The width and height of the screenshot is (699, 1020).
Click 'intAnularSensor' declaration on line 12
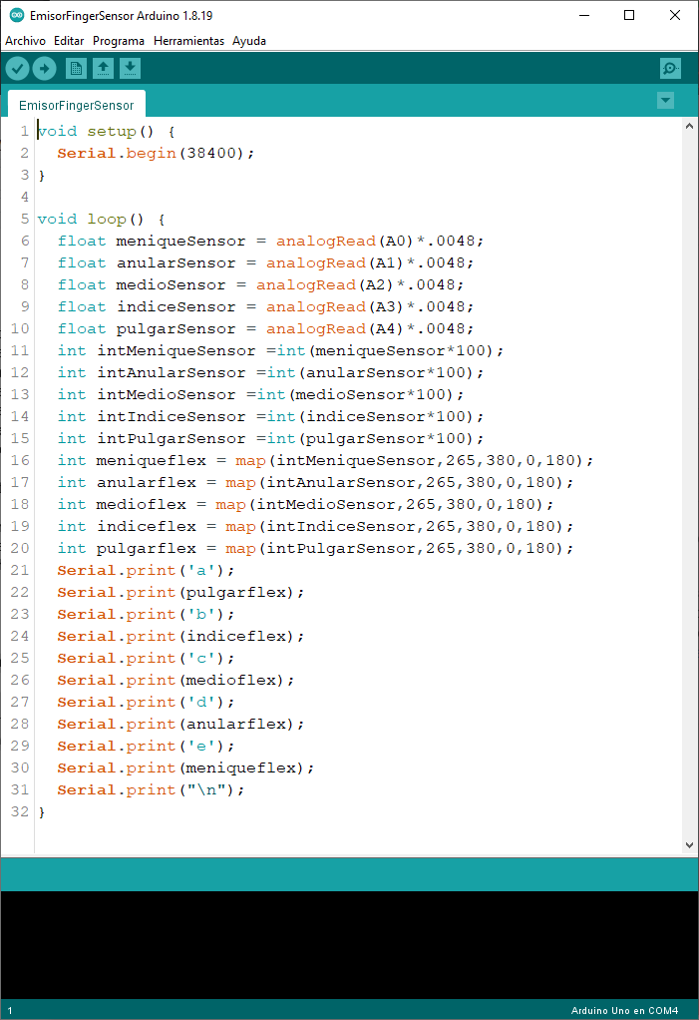tap(172, 372)
